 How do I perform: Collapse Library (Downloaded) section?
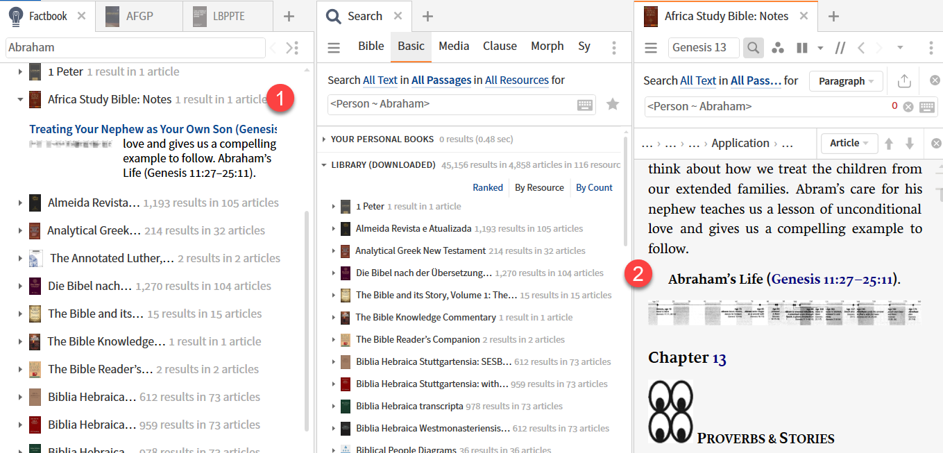coord(323,165)
